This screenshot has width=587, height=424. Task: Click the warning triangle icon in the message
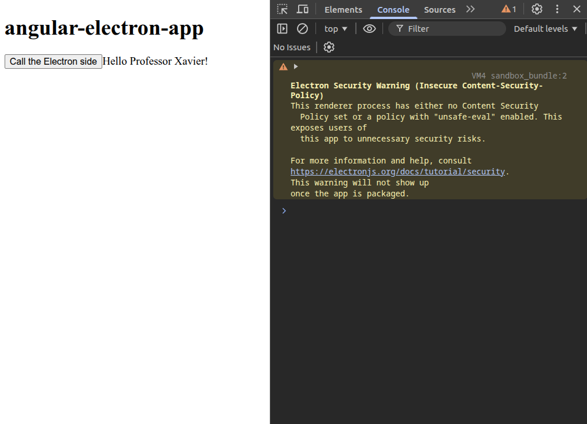click(x=284, y=67)
